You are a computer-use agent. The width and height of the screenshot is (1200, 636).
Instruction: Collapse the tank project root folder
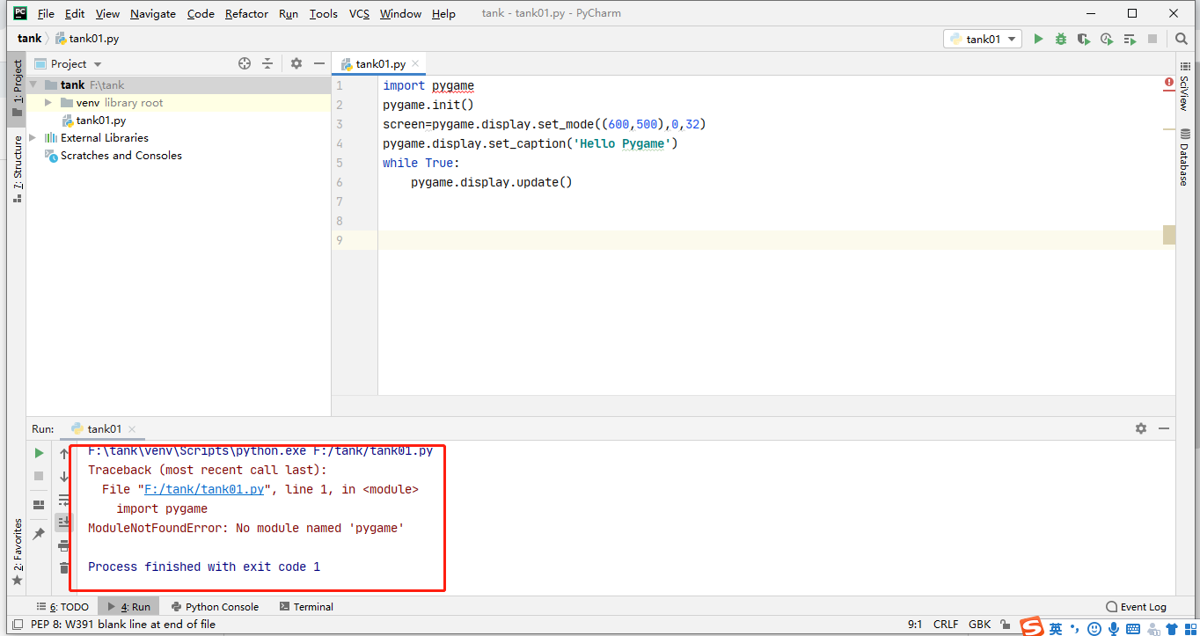pos(33,84)
